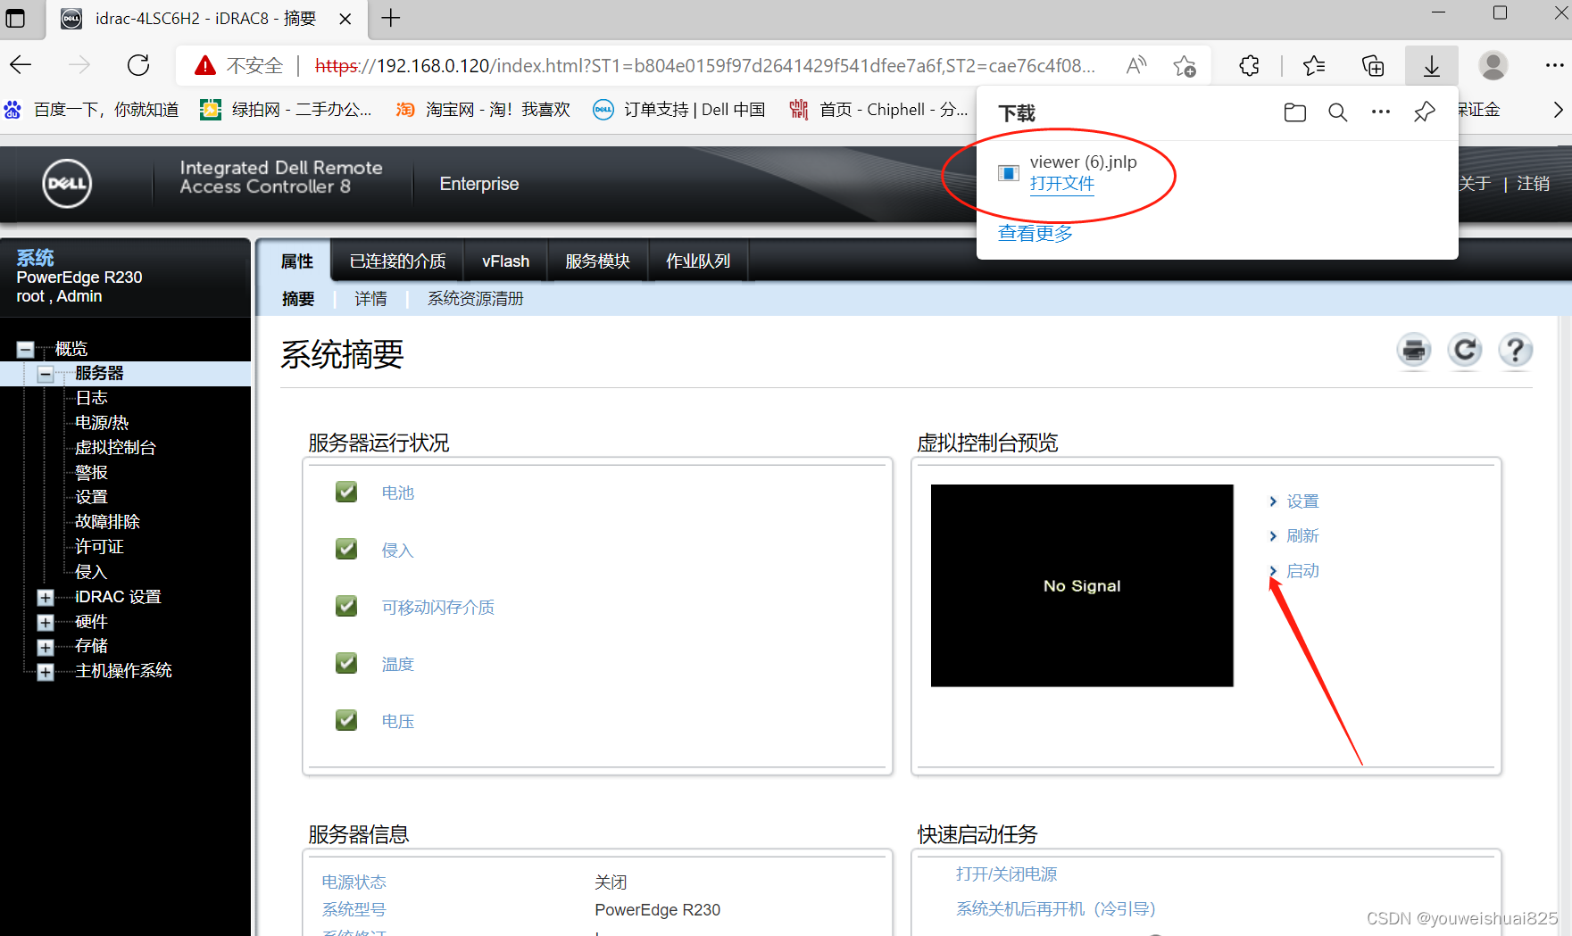Open the read aloud icon in address bar
Screen dimensions: 1572x936
[1135, 65]
